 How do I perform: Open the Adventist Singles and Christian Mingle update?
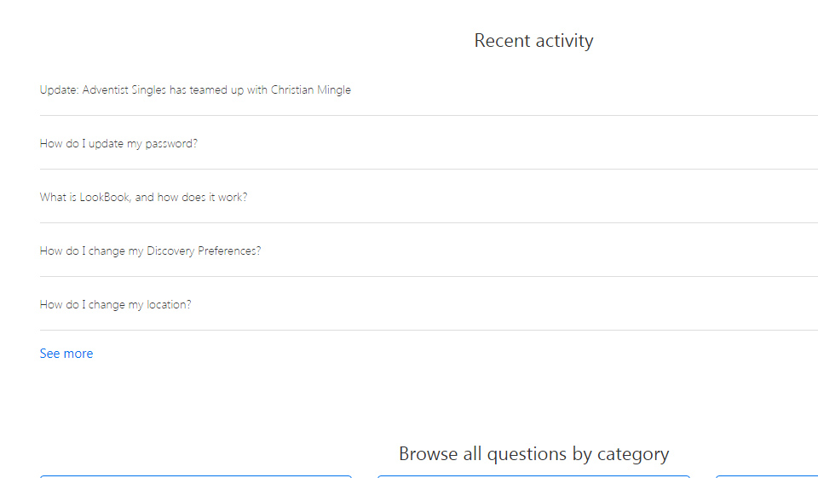pyautogui.click(x=195, y=89)
